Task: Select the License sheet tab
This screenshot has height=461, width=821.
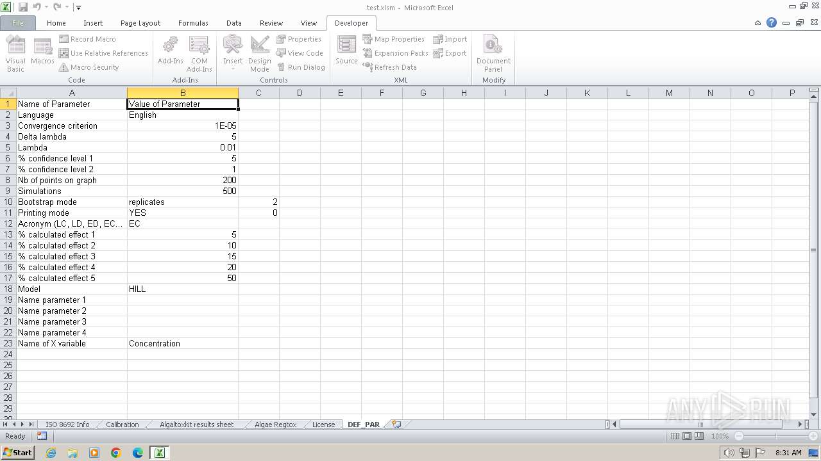Action: point(323,425)
